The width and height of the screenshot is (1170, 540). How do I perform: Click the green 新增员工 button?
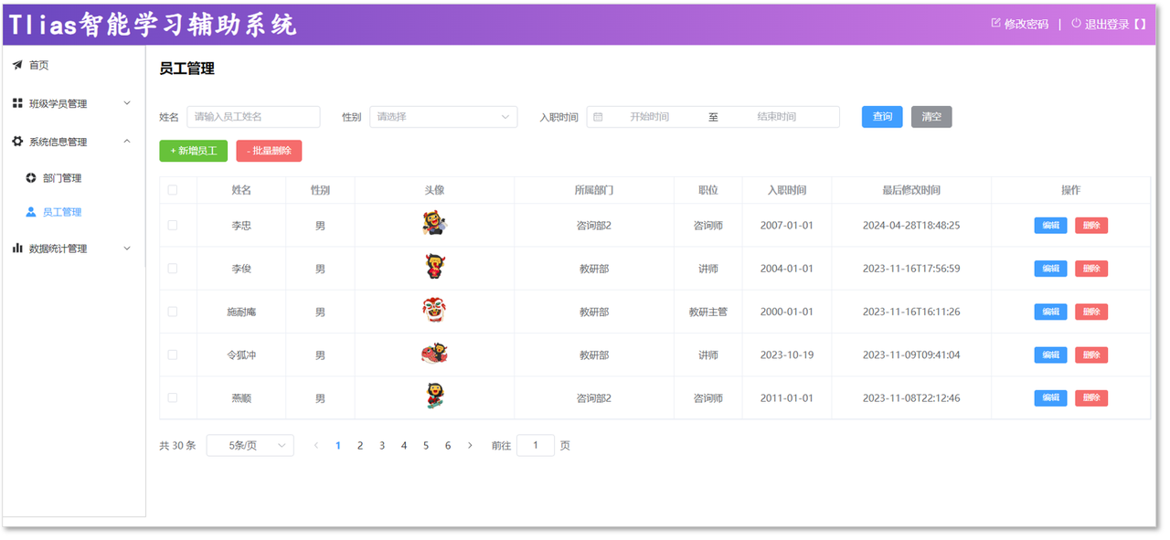coord(193,151)
